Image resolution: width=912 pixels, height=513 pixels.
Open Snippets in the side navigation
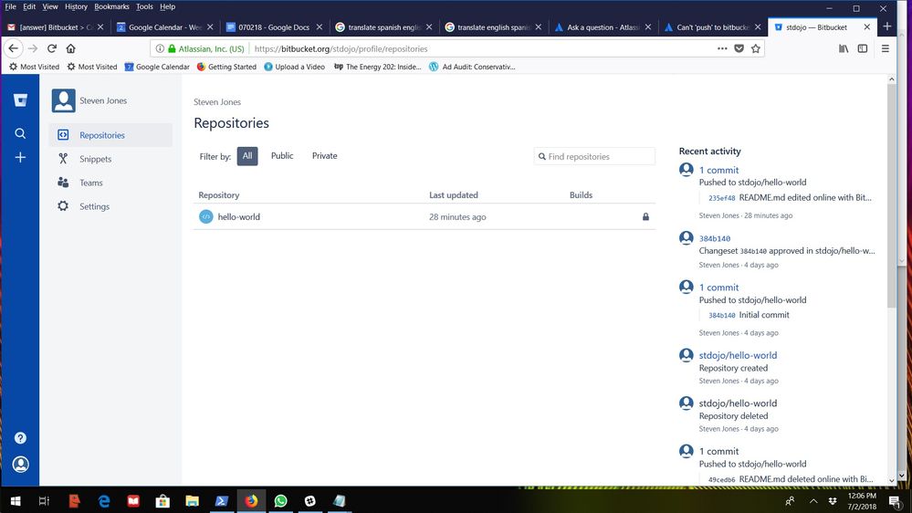(x=110, y=159)
